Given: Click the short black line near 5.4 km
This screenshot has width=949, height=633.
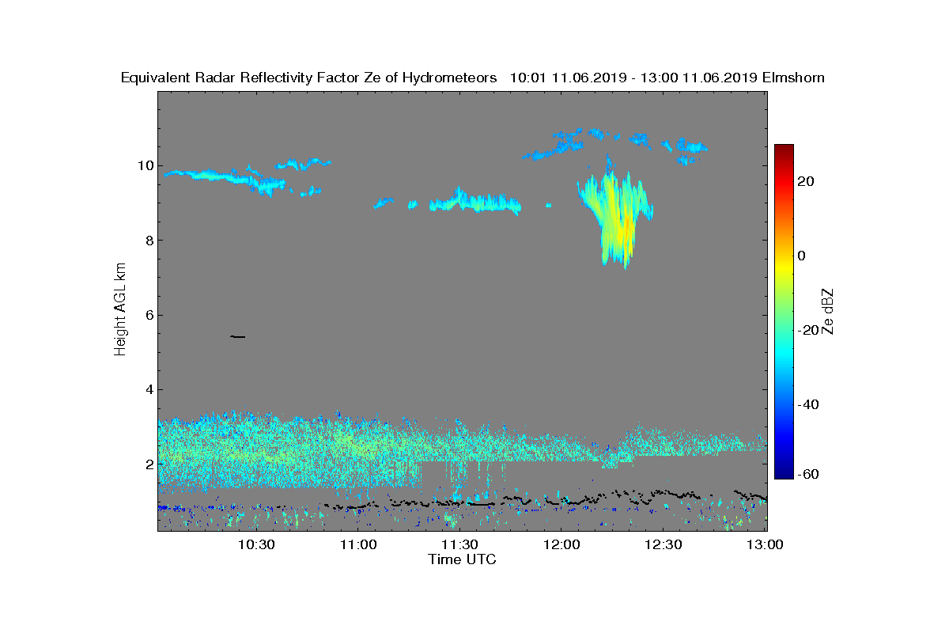Looking at the screenshot, I should point(237,337).
